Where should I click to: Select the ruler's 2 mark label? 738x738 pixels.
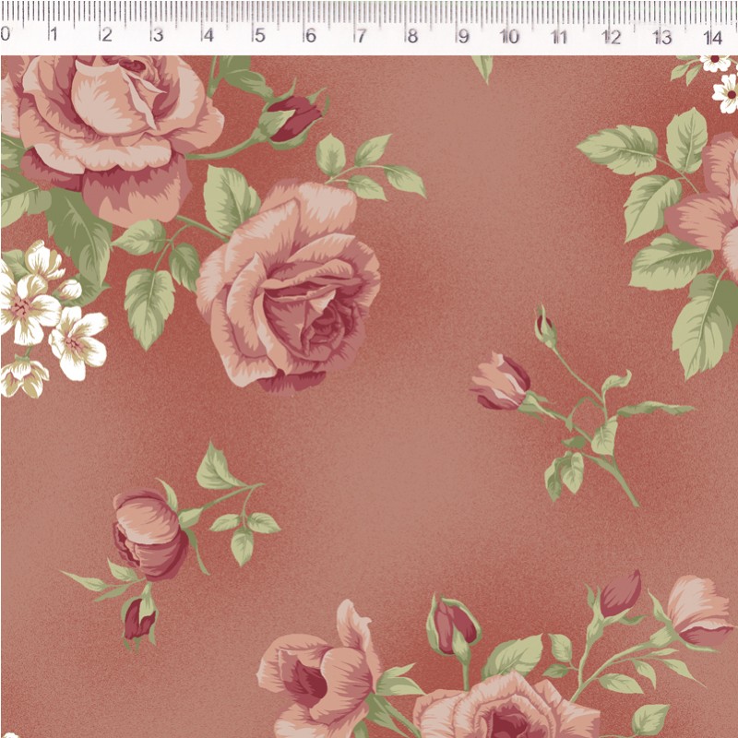pos(106,34)
